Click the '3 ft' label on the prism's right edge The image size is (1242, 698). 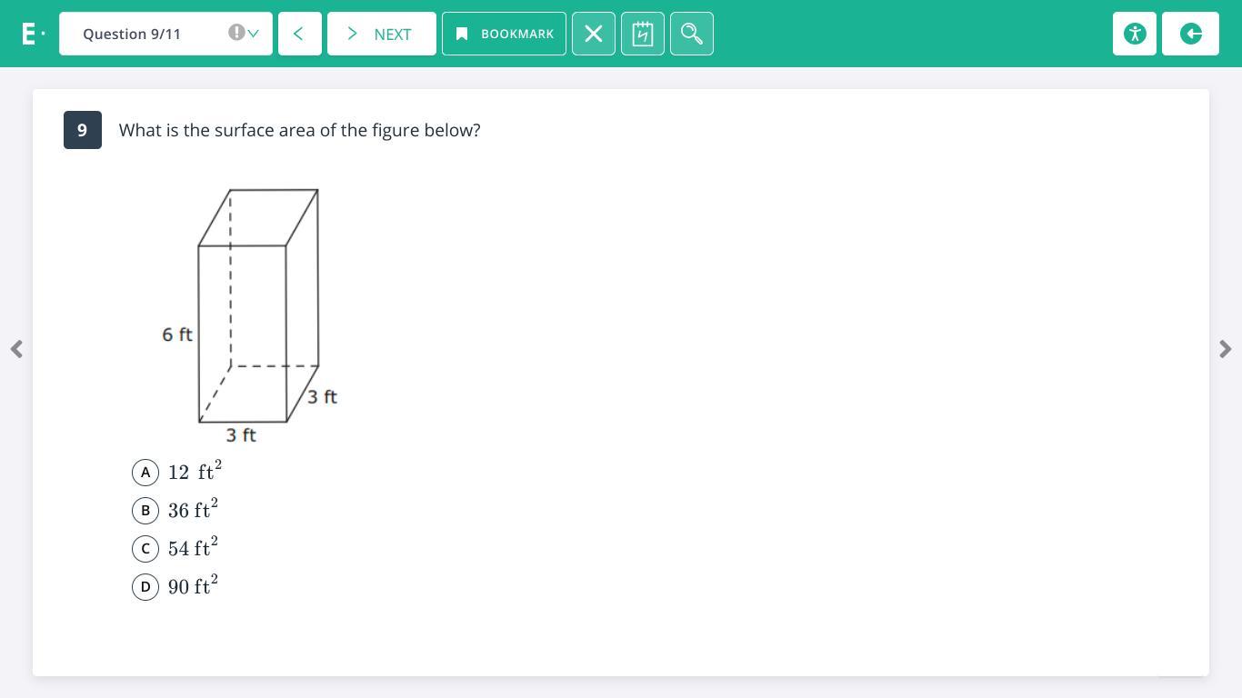point(322,397)
